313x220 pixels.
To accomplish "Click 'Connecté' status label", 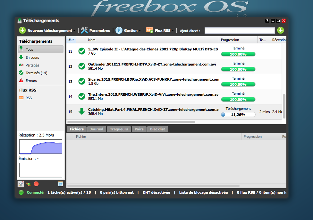I will pos(35,192).
